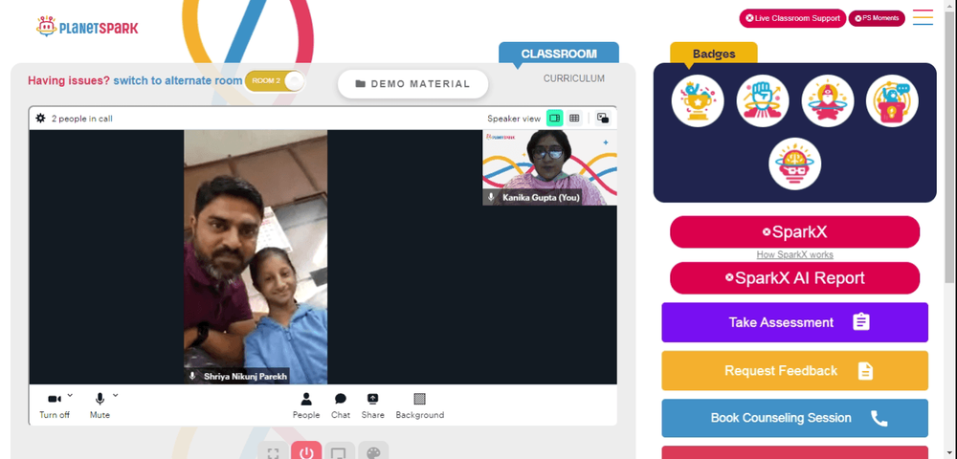This screenshot has height=459, width=957.
Task: Switch to the CLASSROOM tab
Action: (x=559, y=54)
